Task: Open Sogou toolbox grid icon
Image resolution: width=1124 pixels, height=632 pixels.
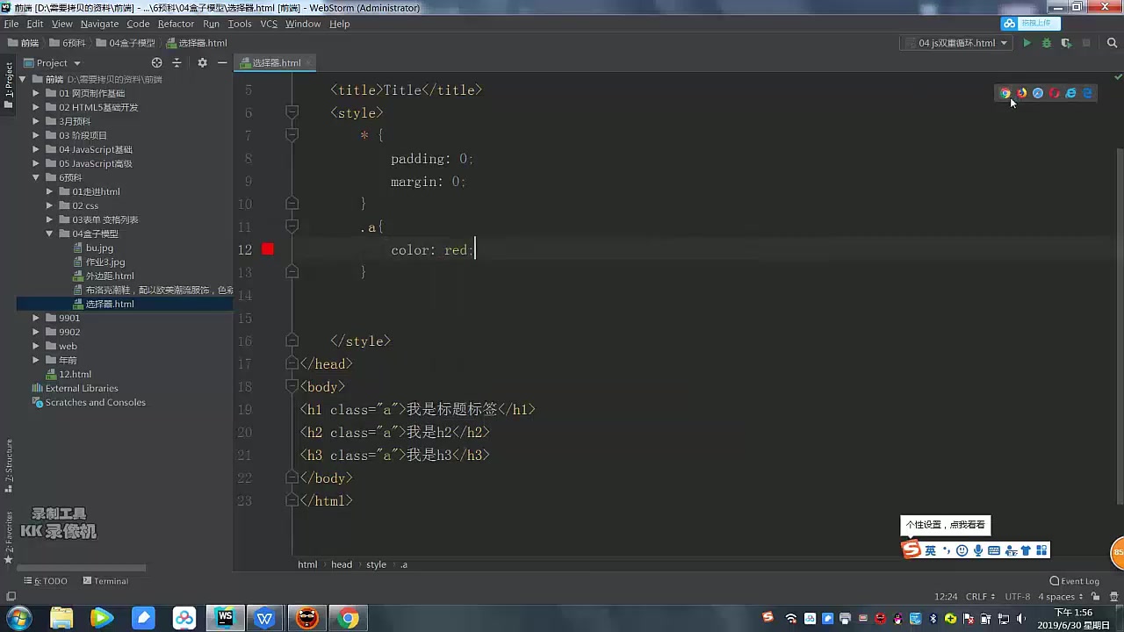Action: coord(1041,550)
